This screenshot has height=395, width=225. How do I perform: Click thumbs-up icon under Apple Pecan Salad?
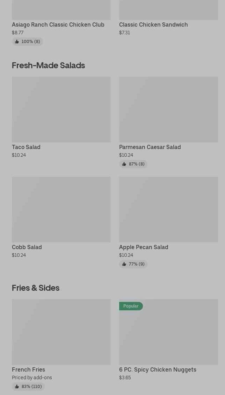point(124,264)
